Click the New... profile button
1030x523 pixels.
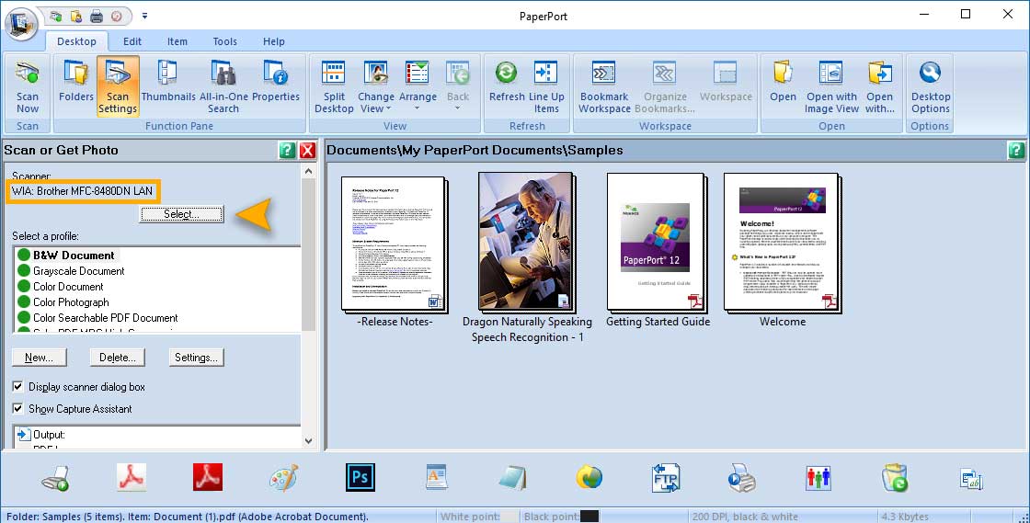coord(39,358)
